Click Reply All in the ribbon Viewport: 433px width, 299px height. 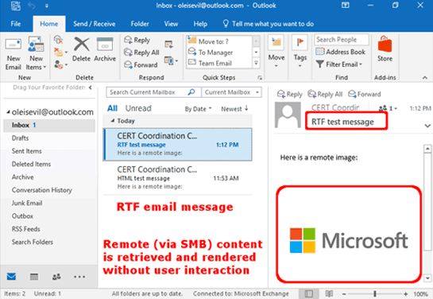(x=141, y=52)
